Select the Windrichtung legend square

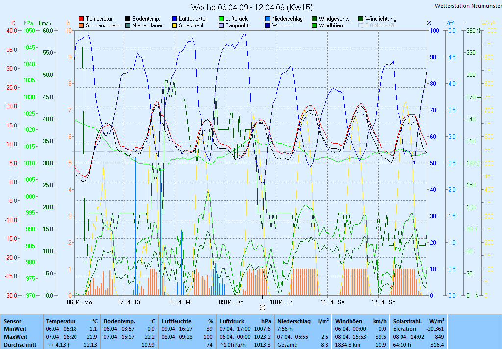point(361,19)
